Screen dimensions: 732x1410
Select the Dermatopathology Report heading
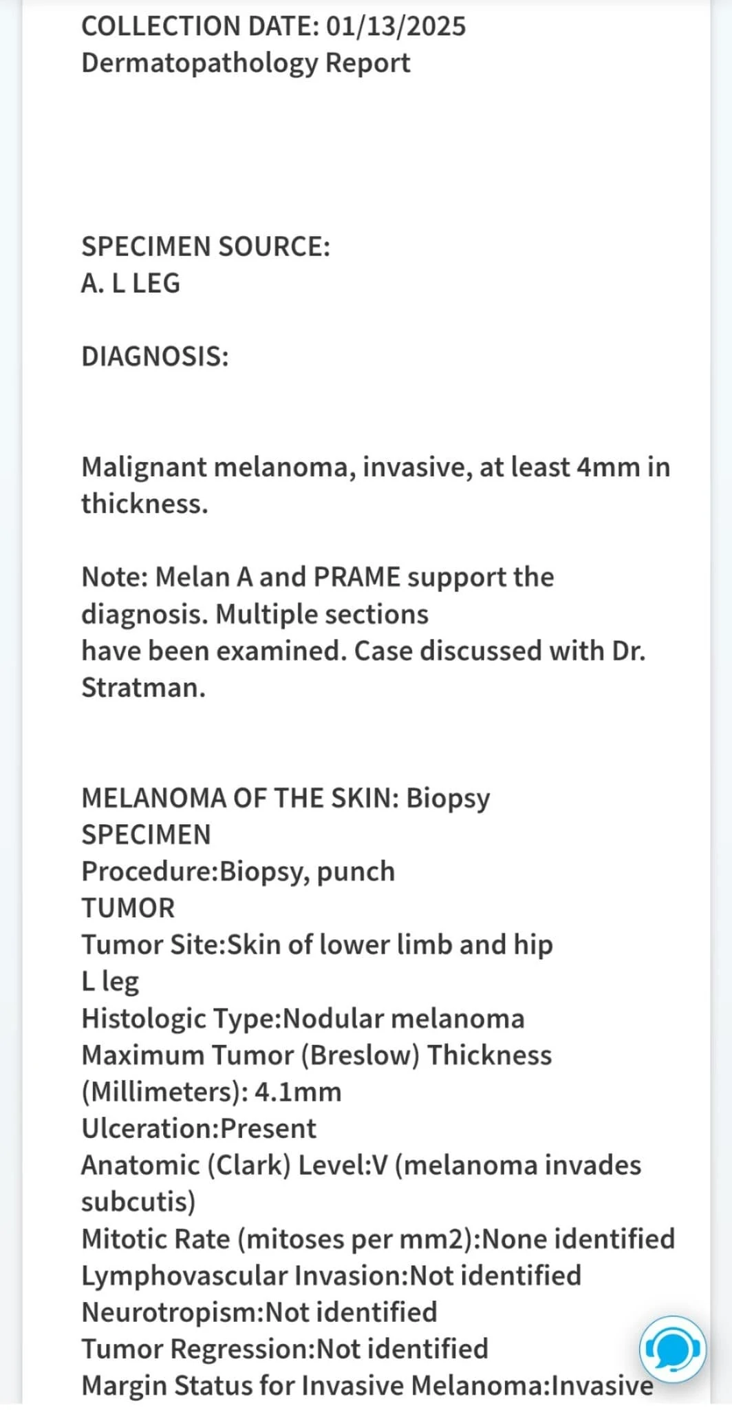pyautogui.click(x=246, y=63)
